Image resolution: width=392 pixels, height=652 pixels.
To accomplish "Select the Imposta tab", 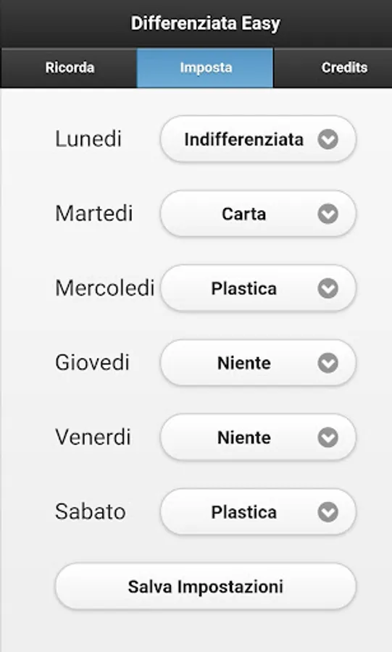I will point(205,68).
